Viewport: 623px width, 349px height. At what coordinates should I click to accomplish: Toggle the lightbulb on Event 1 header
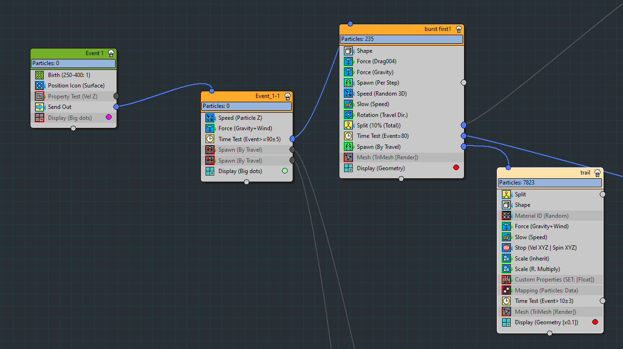click(111, 53)
